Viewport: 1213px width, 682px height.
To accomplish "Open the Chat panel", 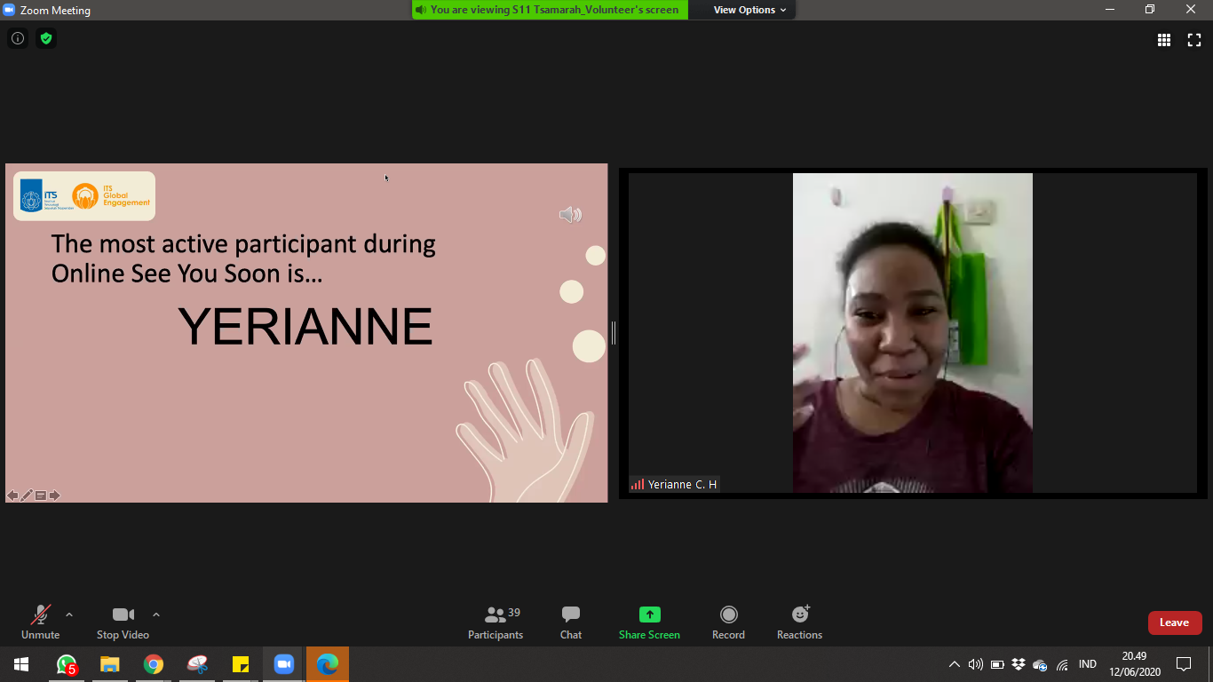I will coord(571,623).
